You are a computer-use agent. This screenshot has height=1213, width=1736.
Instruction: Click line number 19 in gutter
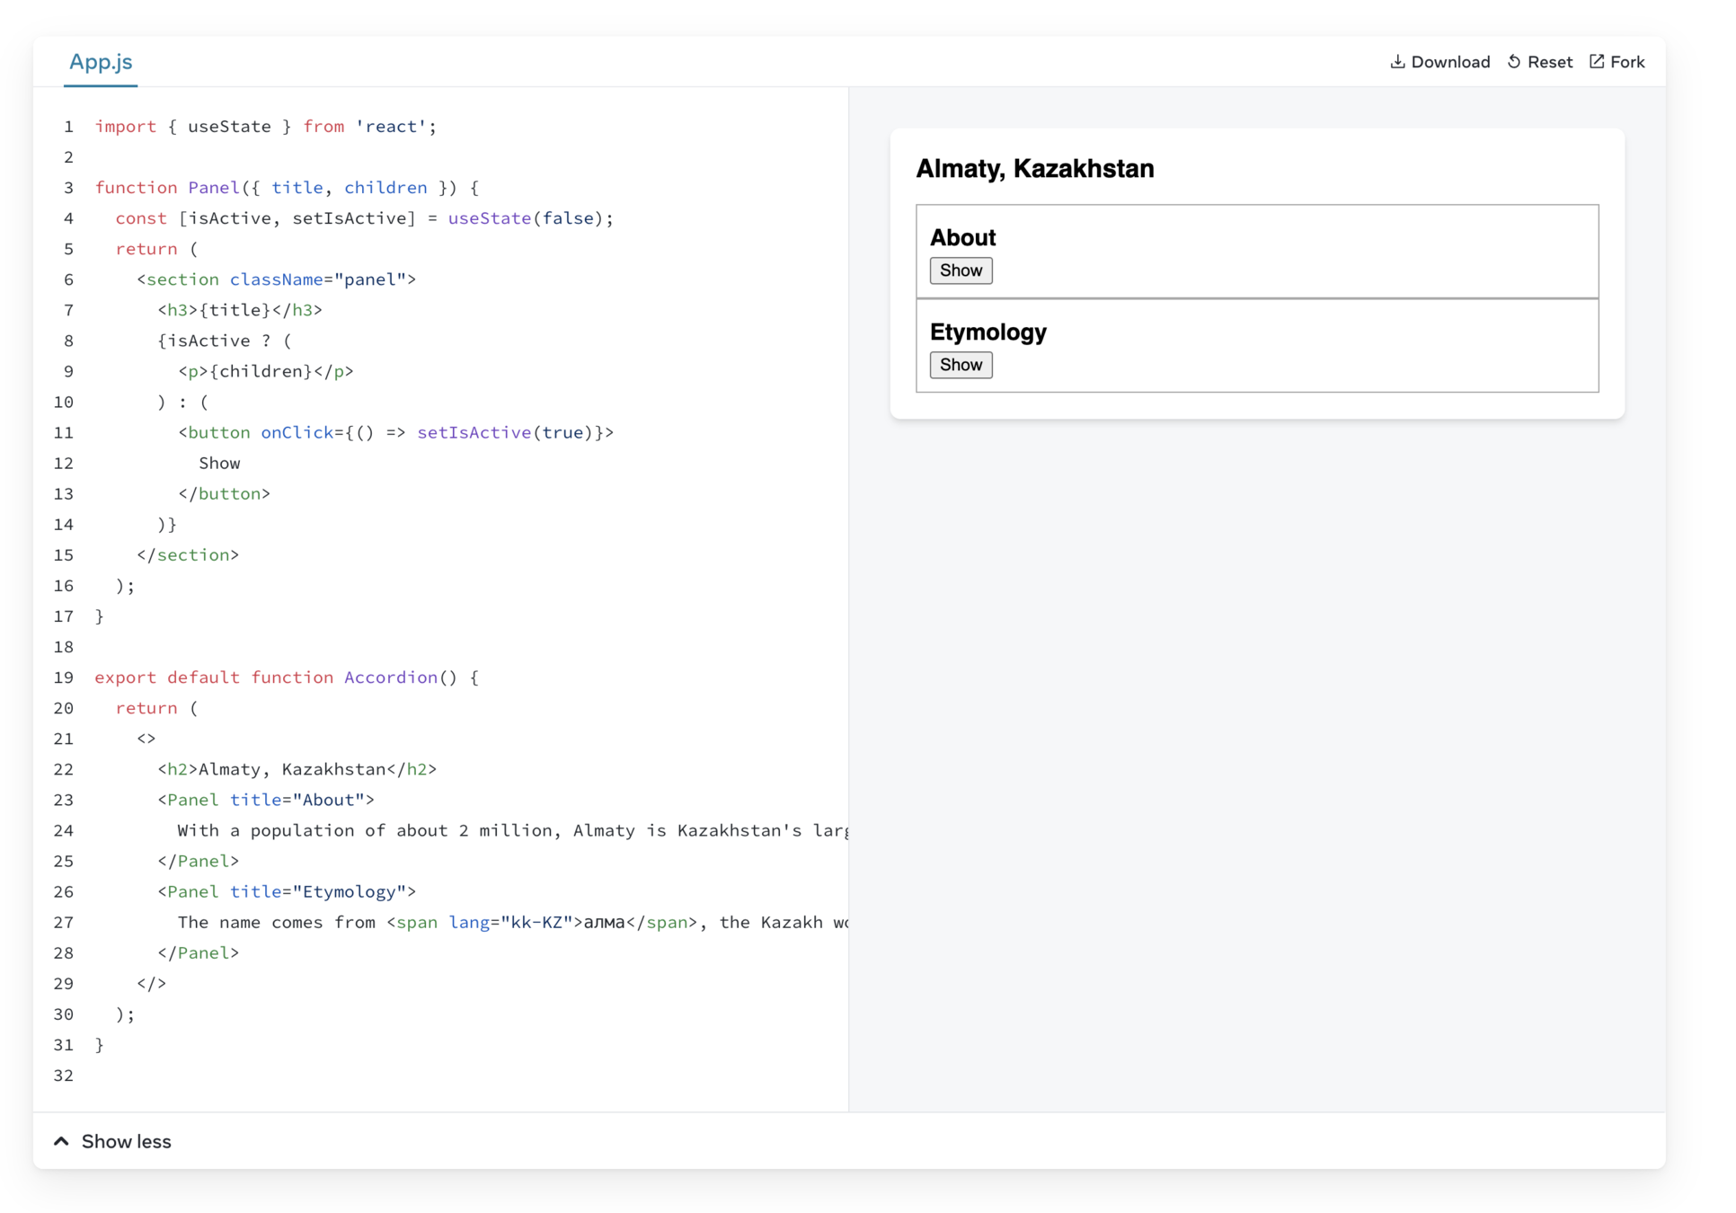click(64, 677)
